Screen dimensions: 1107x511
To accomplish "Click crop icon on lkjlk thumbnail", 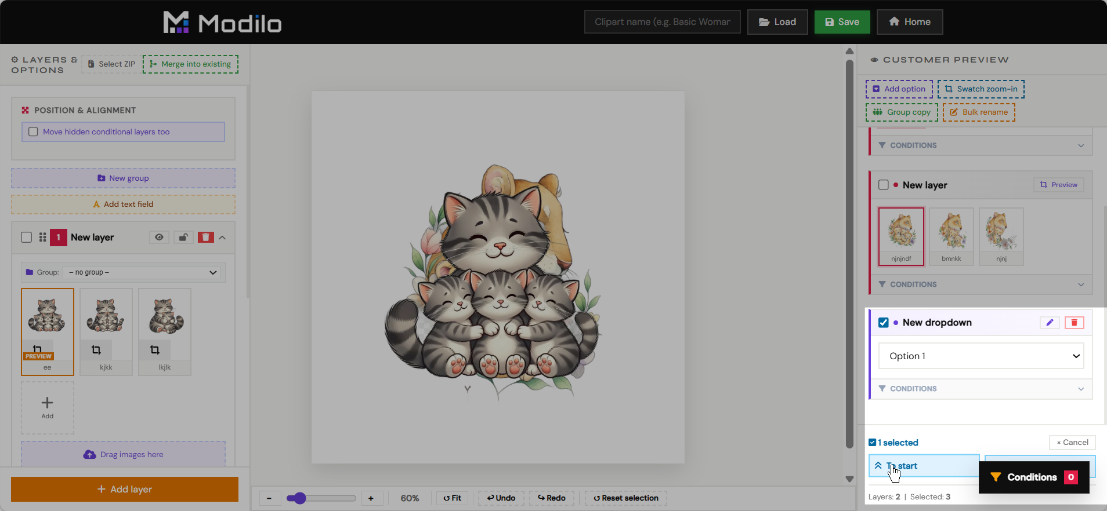I will (155, 350).
